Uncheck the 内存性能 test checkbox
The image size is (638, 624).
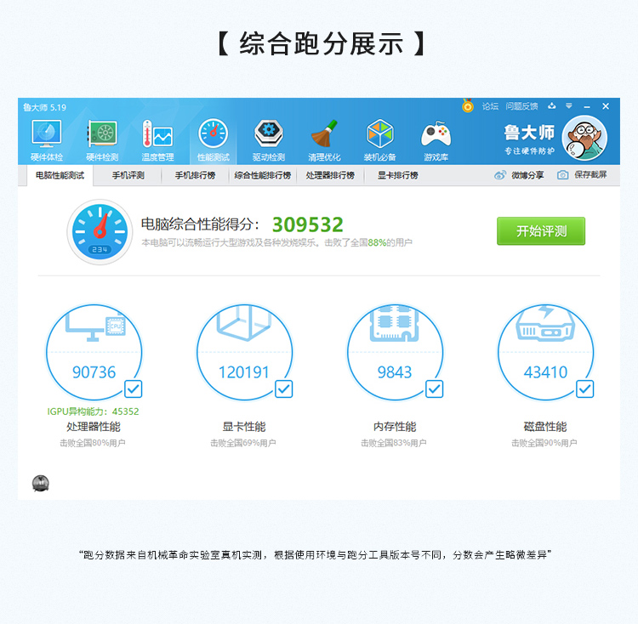tap(434, 389)
